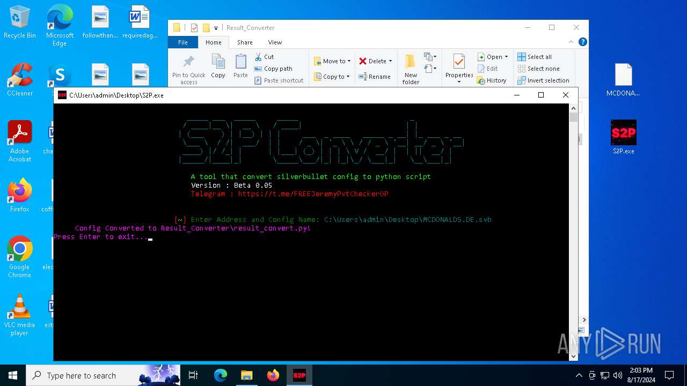Click the S2P.exe console title bar icon
687x386 pixels.
[x=62, y=95]
